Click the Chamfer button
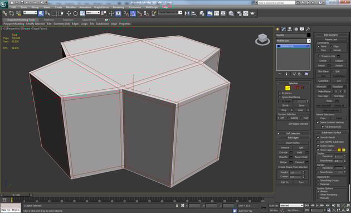This screenshot has width=351, height=213. pos(284,157)
